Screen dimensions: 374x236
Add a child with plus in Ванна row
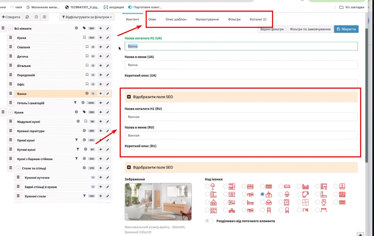click(x=100, y=94)
